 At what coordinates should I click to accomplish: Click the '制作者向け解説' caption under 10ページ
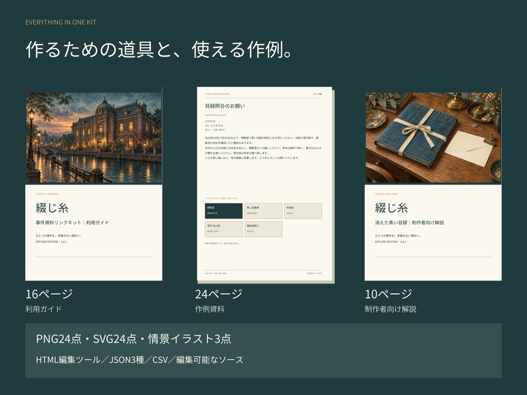pos(391,309)
